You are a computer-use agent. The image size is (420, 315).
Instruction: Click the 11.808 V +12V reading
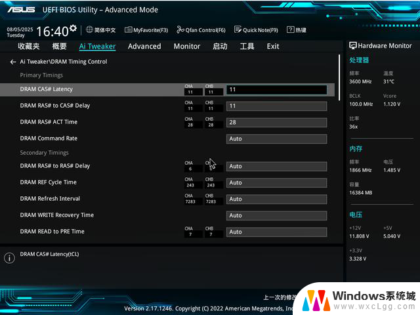click(359, 236)
